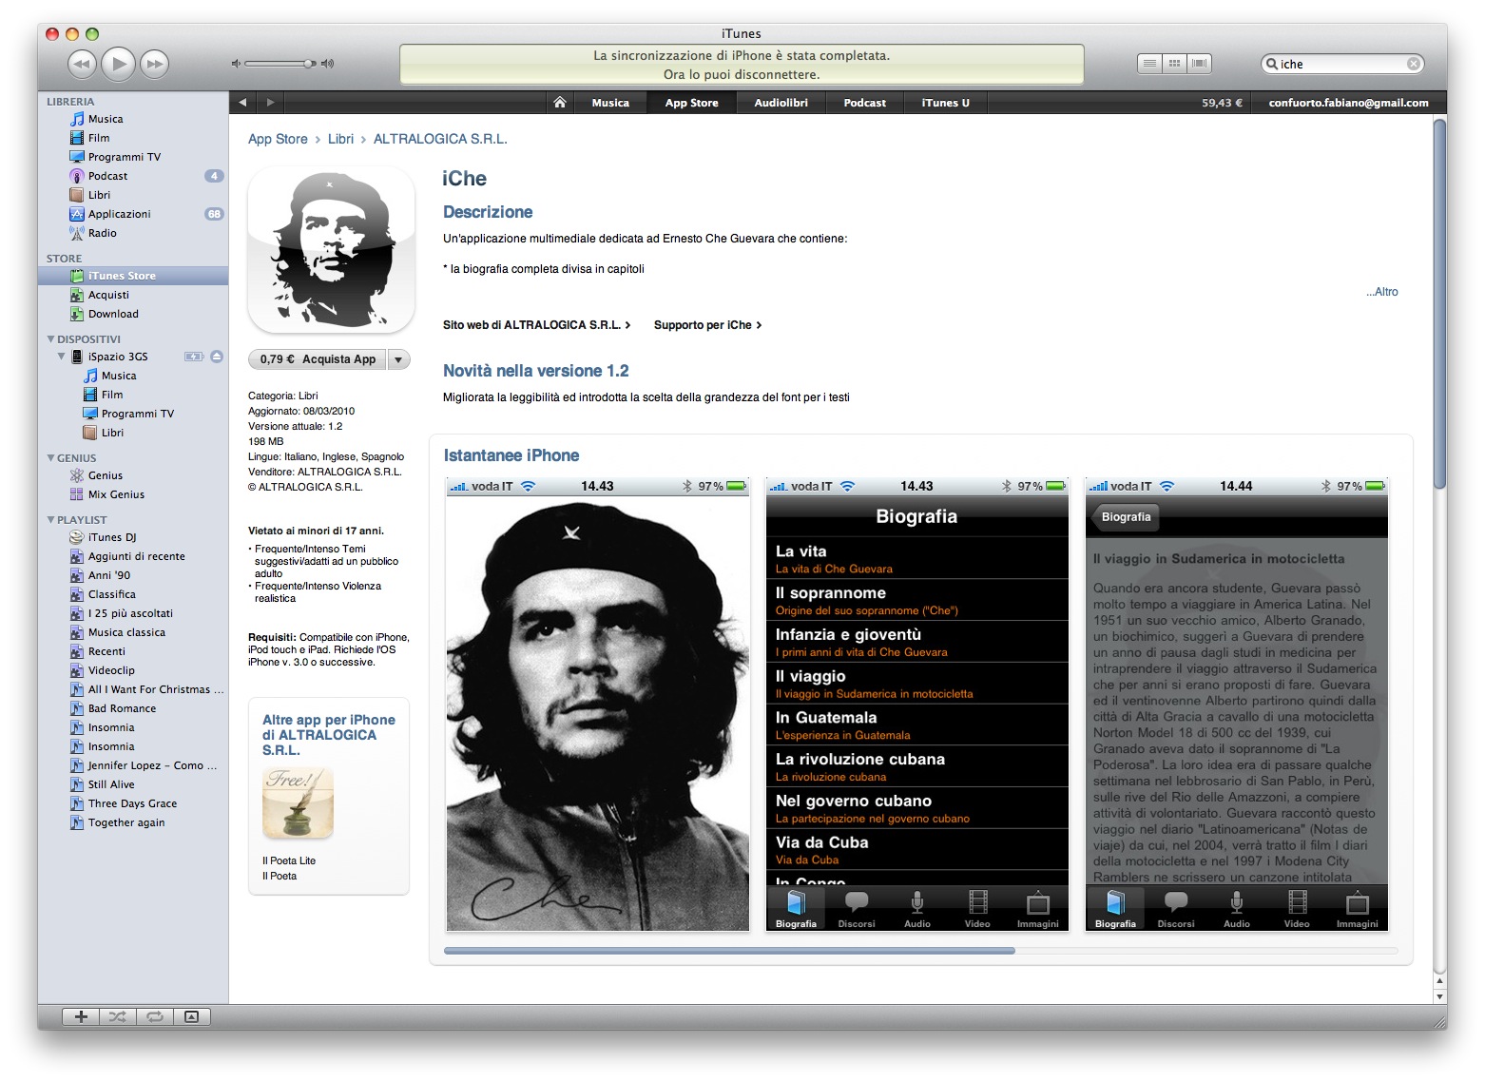Open the dropdown arrow beside Acquista App

tap(398, 359)
